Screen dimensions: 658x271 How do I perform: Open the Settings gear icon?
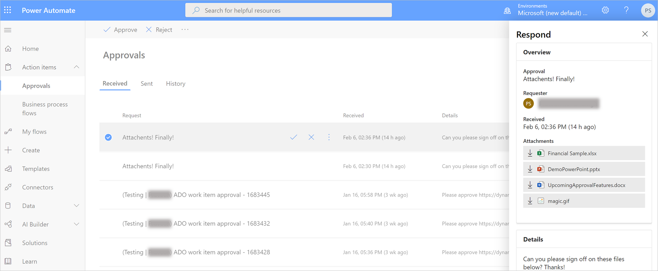click(x=605, y=10)
